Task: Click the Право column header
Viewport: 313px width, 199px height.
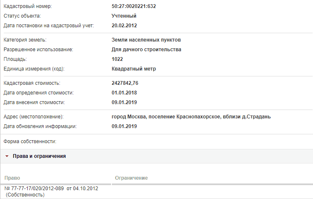Action: click(x=12, y=178)
